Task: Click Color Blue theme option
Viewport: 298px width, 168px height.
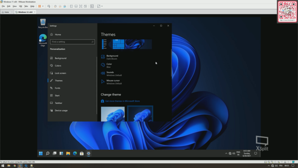Action: pyautogui.click(x=107, y=65)
